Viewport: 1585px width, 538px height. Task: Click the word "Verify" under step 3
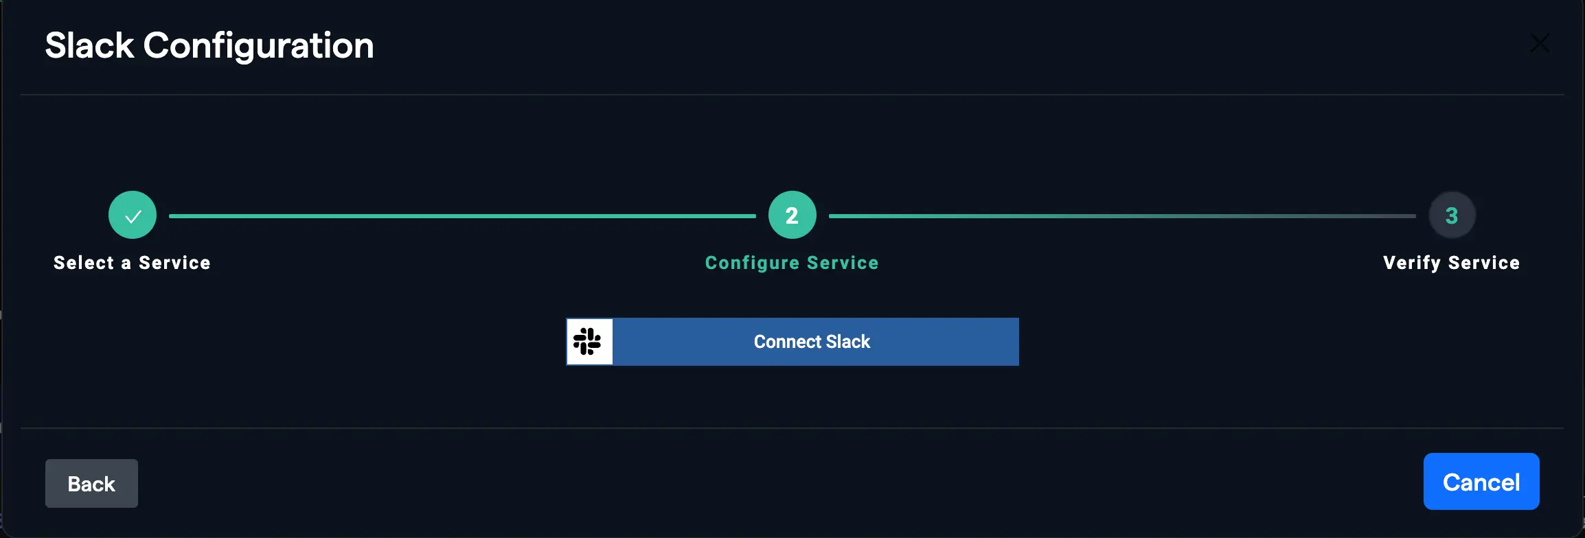[1412, 263]
